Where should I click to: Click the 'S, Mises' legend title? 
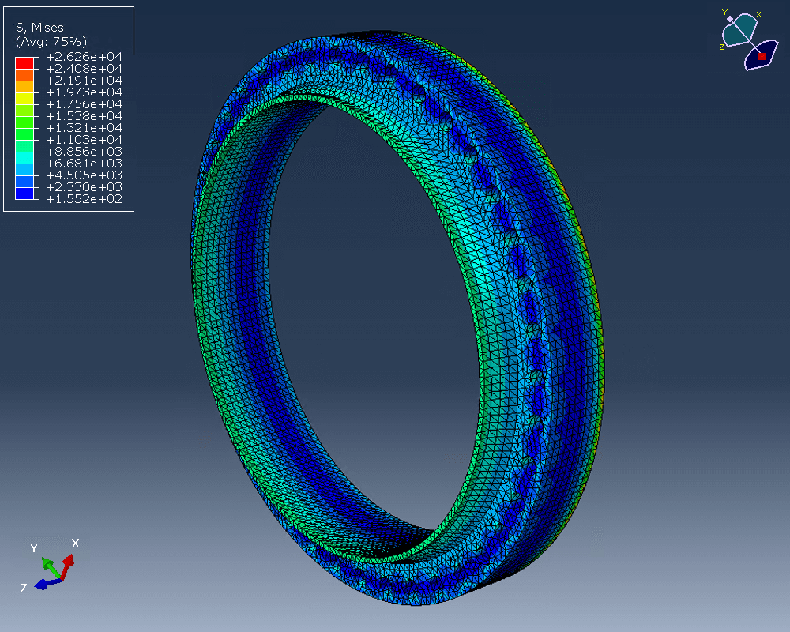click(x=39, y=27)
